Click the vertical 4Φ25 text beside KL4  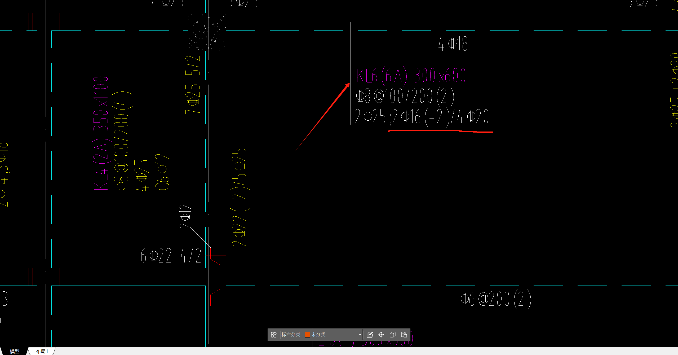pos(141,176)
